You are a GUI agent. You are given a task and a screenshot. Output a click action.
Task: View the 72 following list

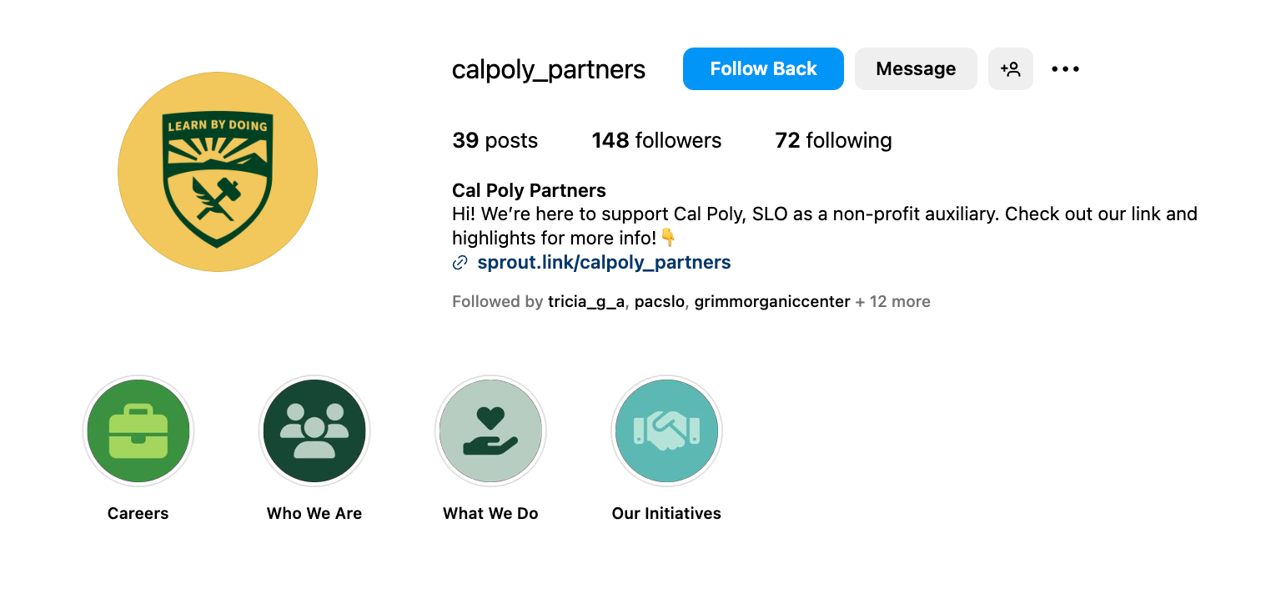[833, 140]
